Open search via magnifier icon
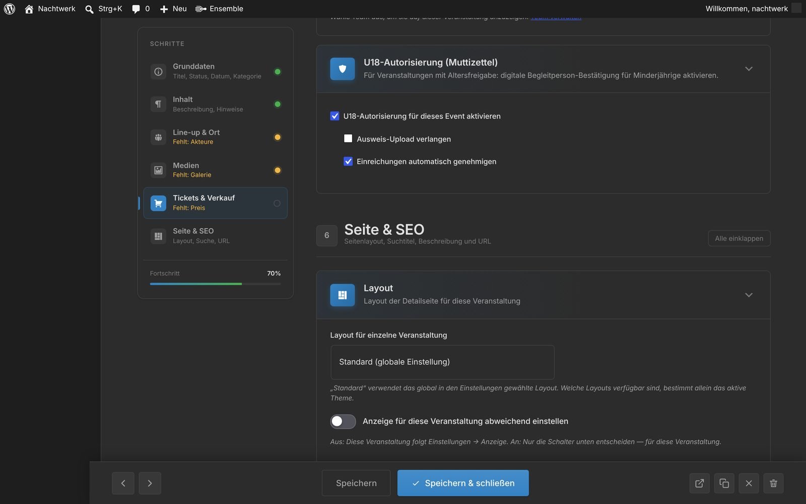This screenshot has width=806, height=504. pyautogui.click(x=89, y=9)
